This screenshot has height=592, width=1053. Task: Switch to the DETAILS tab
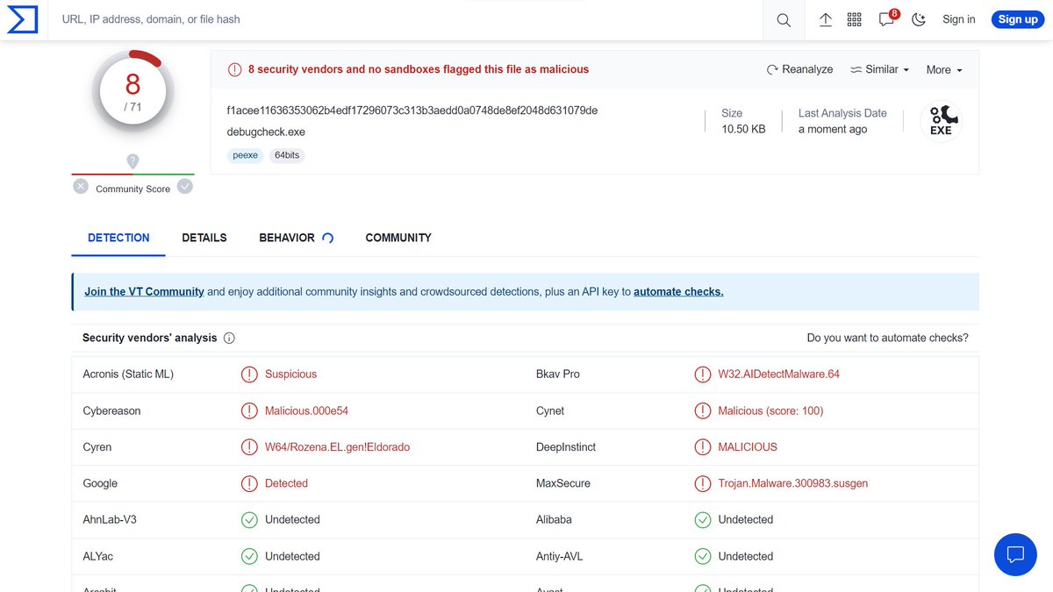(204, 238)
